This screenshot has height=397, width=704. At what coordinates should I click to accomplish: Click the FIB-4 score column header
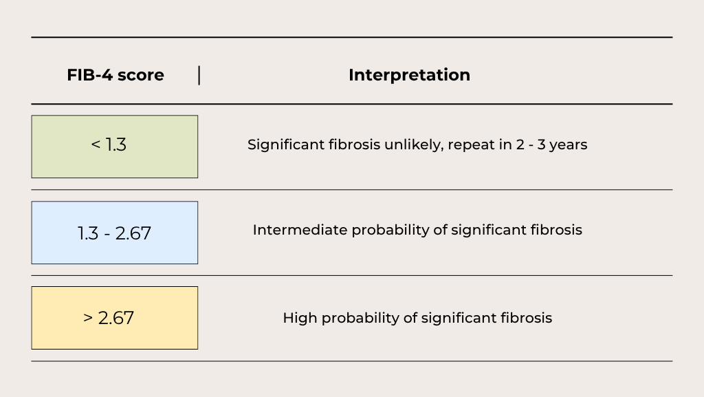click(x=115, y=75)
